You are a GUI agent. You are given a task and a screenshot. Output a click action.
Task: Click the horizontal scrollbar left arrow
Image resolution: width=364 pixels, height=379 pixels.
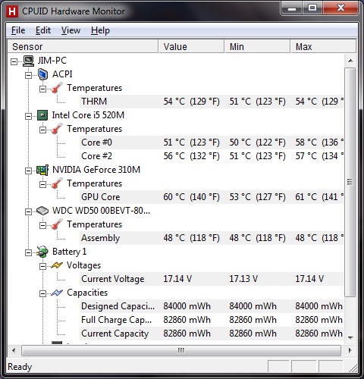pos(14,350)
